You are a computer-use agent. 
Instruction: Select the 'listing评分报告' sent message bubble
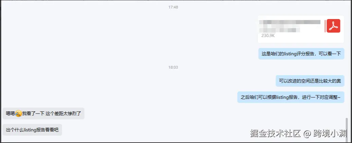301,54
